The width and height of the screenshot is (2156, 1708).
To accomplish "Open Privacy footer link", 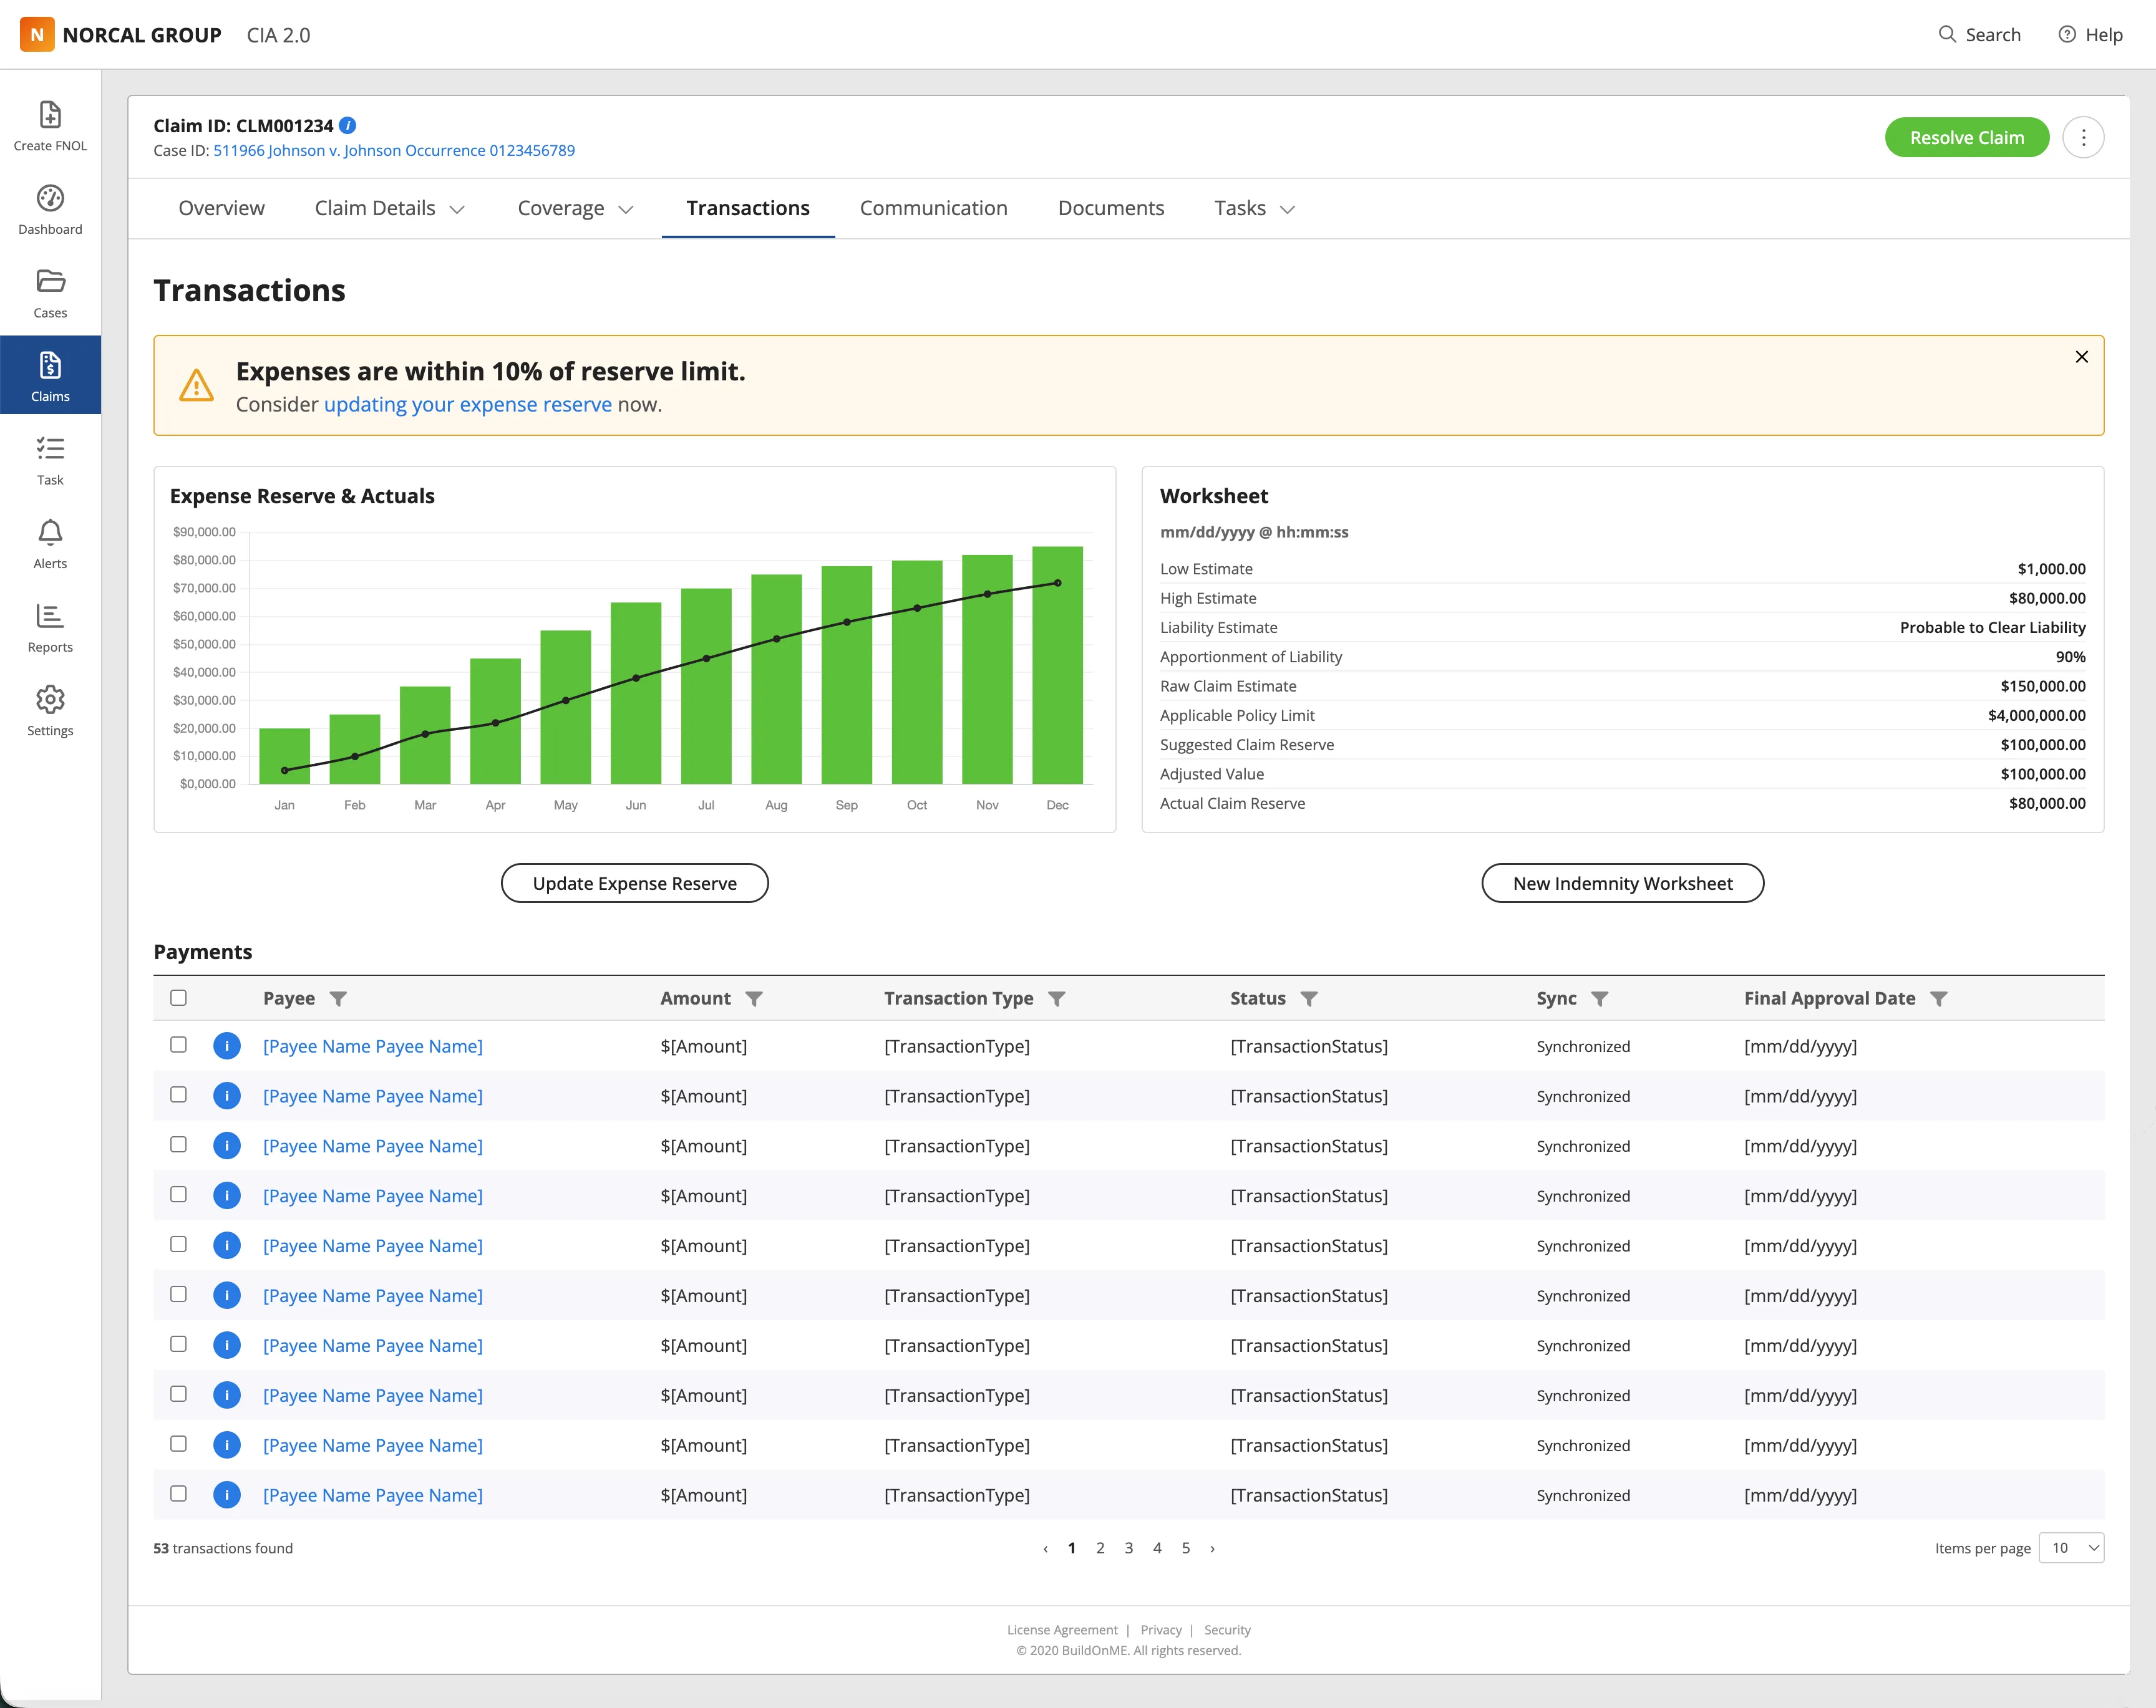I will pyautogui.click(x=1161, y=1630).
